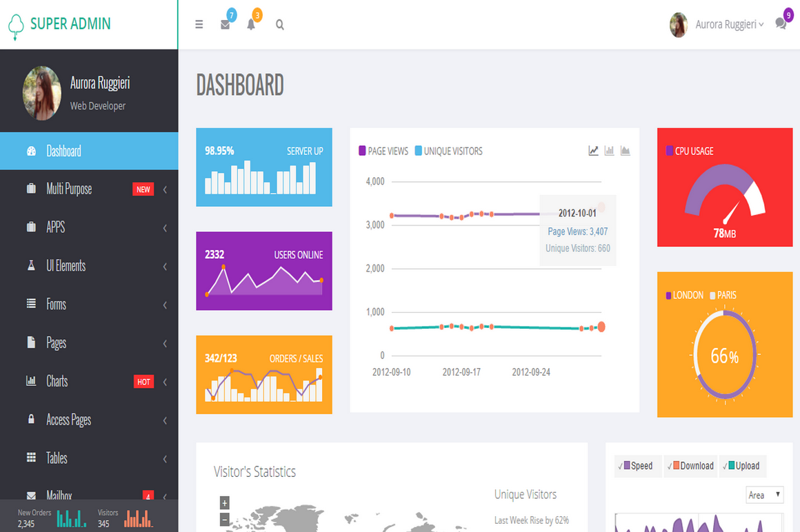Open the mail messages envelope icon
Viewport: 800px width, 532px height.
tap(225, 25)
